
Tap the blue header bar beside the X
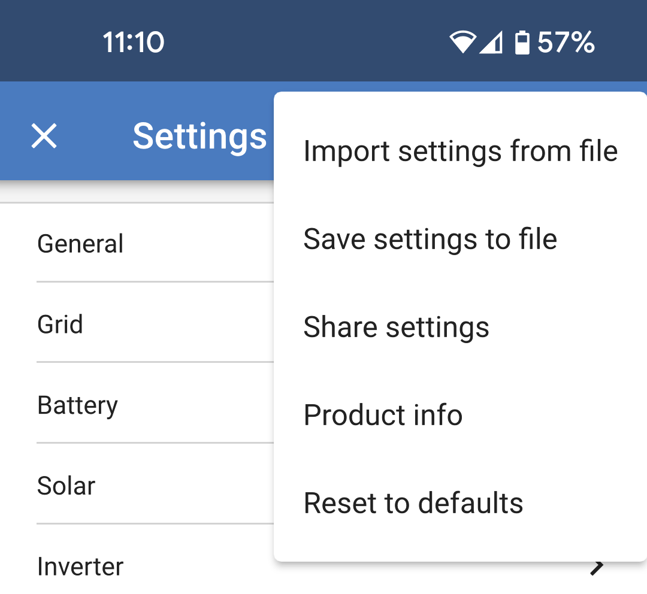[x=90, y=162]
